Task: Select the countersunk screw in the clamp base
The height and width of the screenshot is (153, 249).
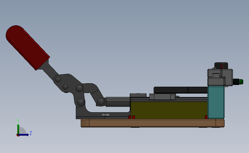Action: pyautogui.click(x=106, y=115)
